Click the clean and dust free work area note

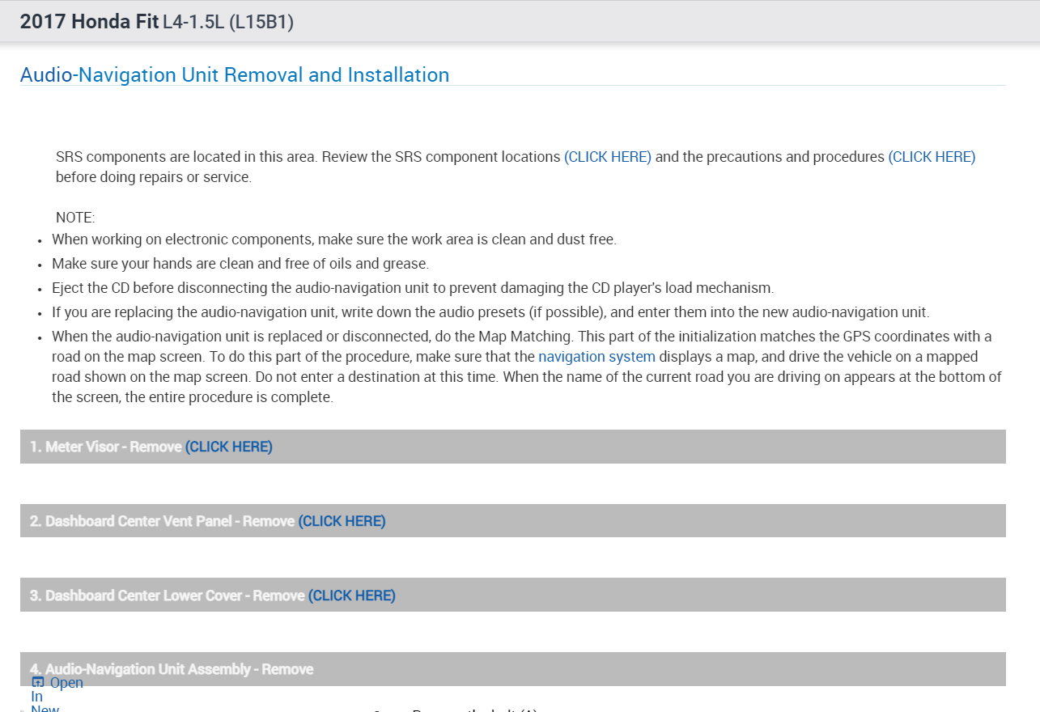coord(333,239)
